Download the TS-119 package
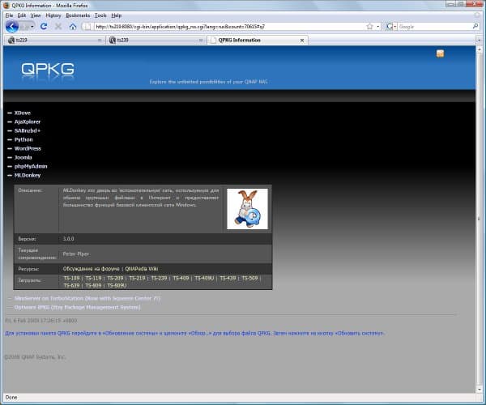Screen dimensions: 486x405 [x=93, y=279]
